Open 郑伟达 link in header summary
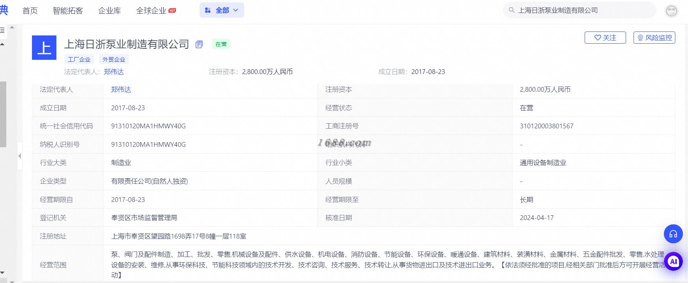Viewport: 688px width, 283px height. point(114,72)
